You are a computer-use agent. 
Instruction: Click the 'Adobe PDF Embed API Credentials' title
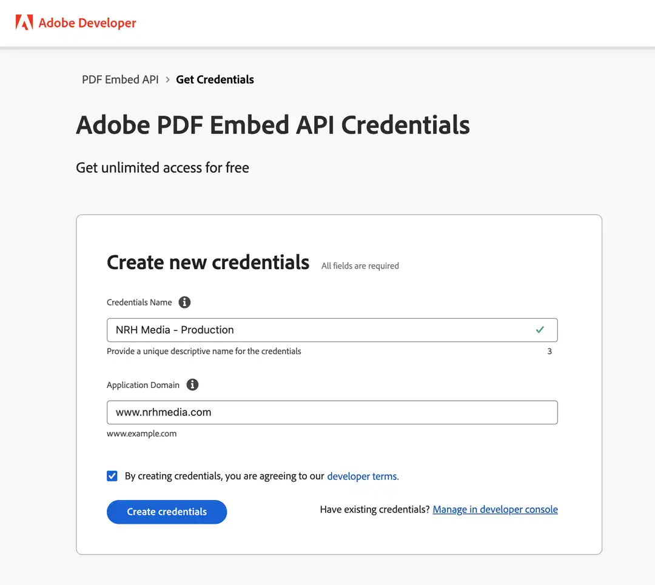click(273, 125)
